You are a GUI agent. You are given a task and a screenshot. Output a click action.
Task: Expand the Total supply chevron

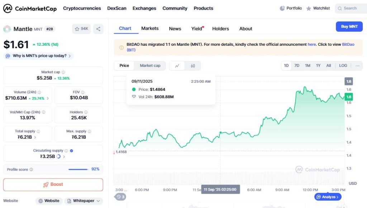point(35,137)
